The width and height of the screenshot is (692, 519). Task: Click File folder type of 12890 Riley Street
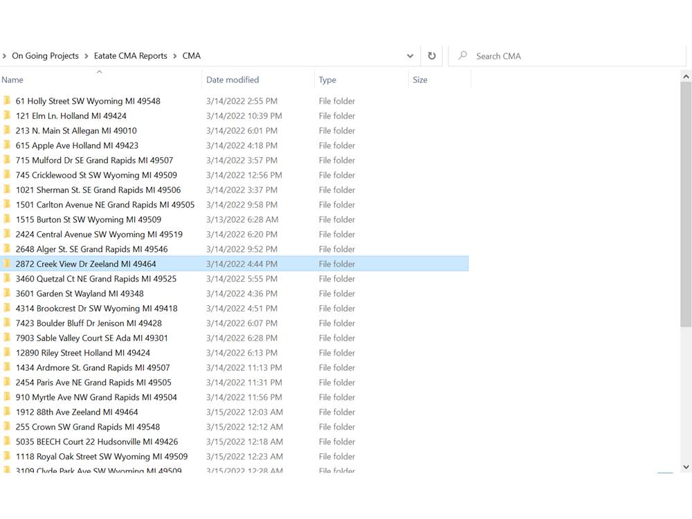click(337, 353)
